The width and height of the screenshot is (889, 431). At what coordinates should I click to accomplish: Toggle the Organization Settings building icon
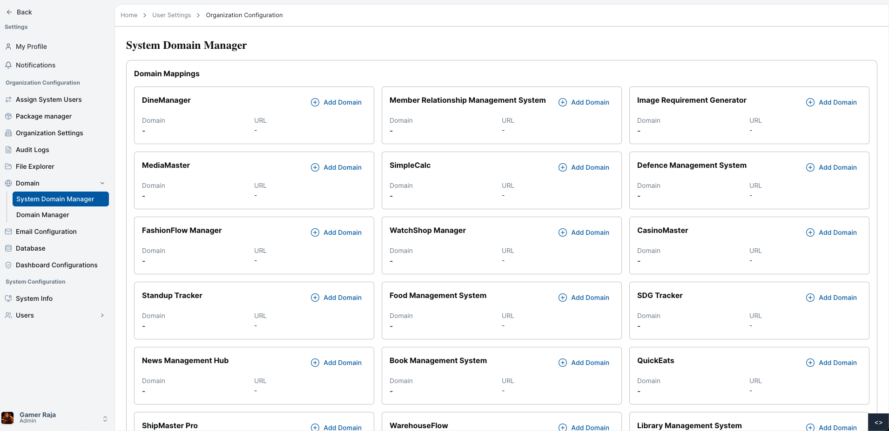coord(9,133)
